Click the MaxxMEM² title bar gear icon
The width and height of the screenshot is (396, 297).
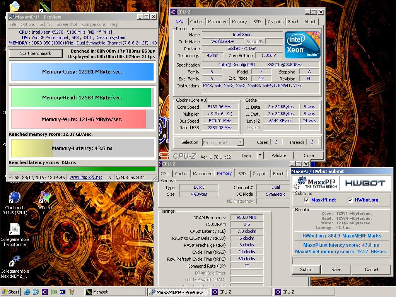(12, 17)
